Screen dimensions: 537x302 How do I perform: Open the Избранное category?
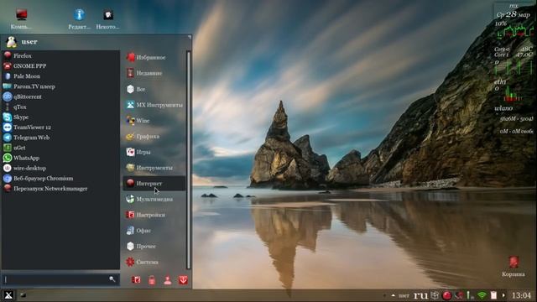tap(154, 58)
